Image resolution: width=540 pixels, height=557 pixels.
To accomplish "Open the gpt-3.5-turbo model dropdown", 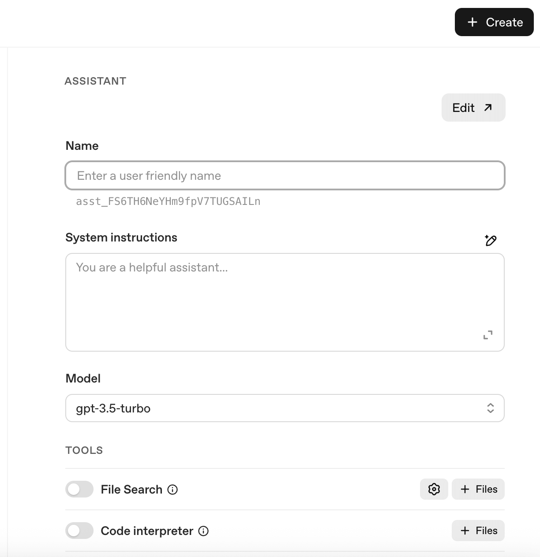I will pos(285,408).
